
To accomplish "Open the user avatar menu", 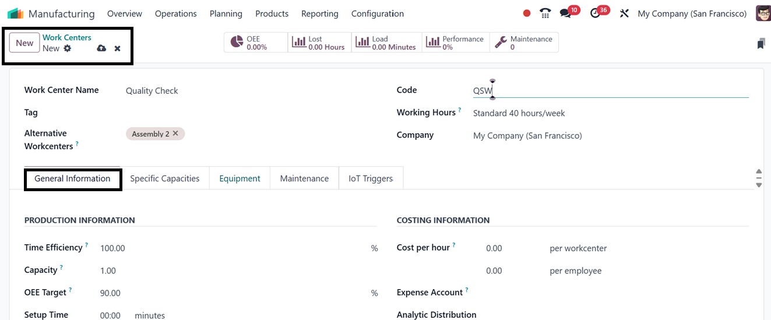I will click(x=763, y=13).
